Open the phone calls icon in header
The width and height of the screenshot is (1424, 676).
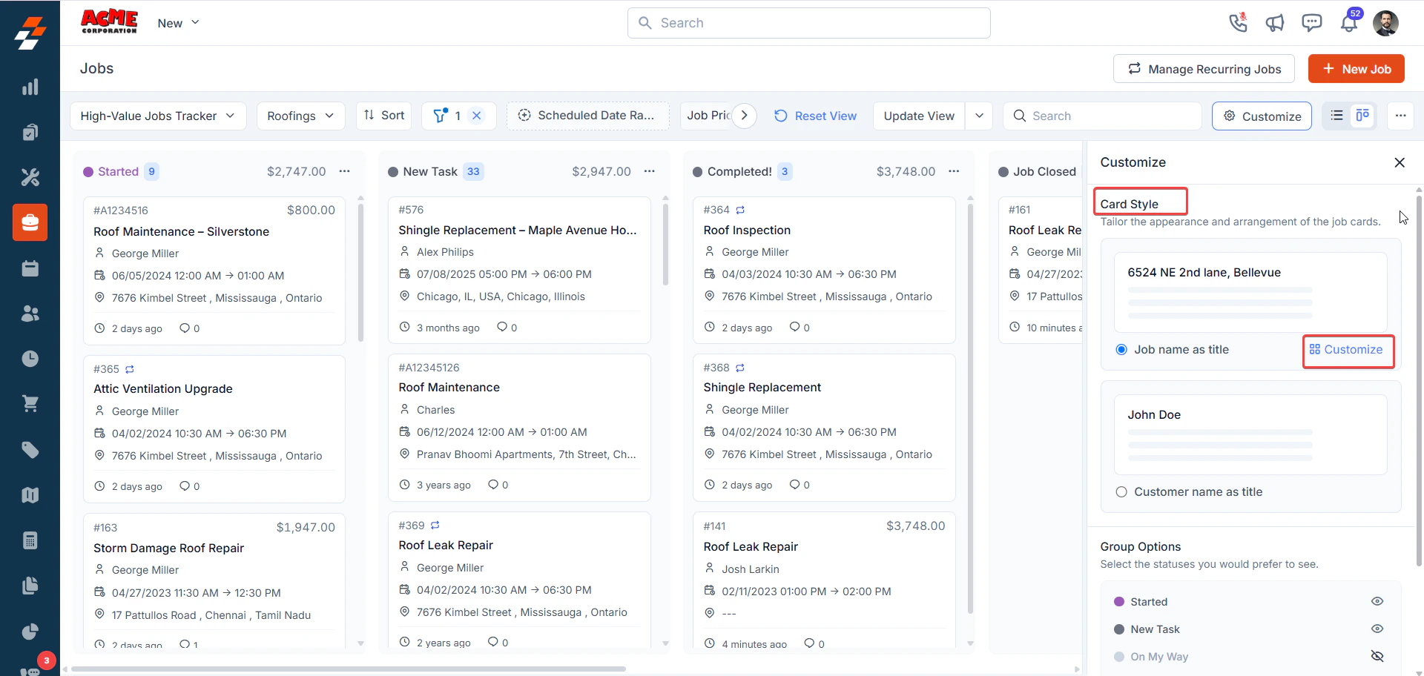pos(1238,23)
